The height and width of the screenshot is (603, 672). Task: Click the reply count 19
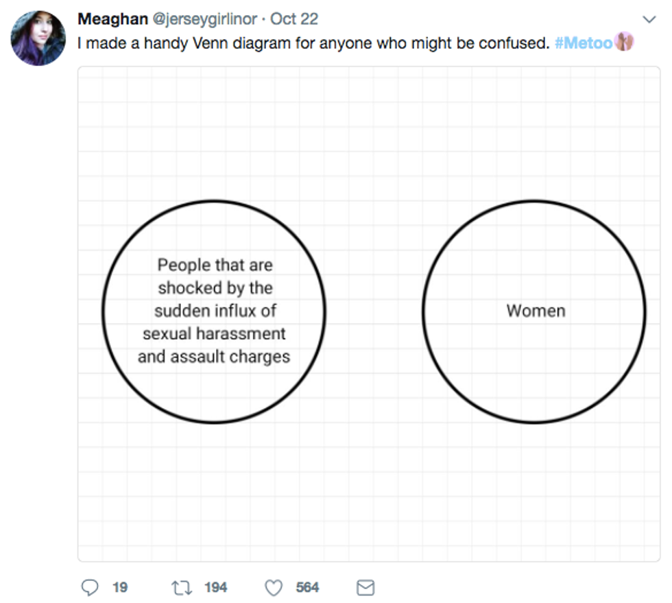point(120,588)
